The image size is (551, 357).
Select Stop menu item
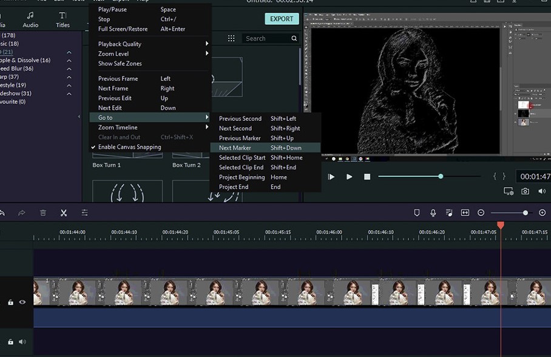[x=150, y=19]
